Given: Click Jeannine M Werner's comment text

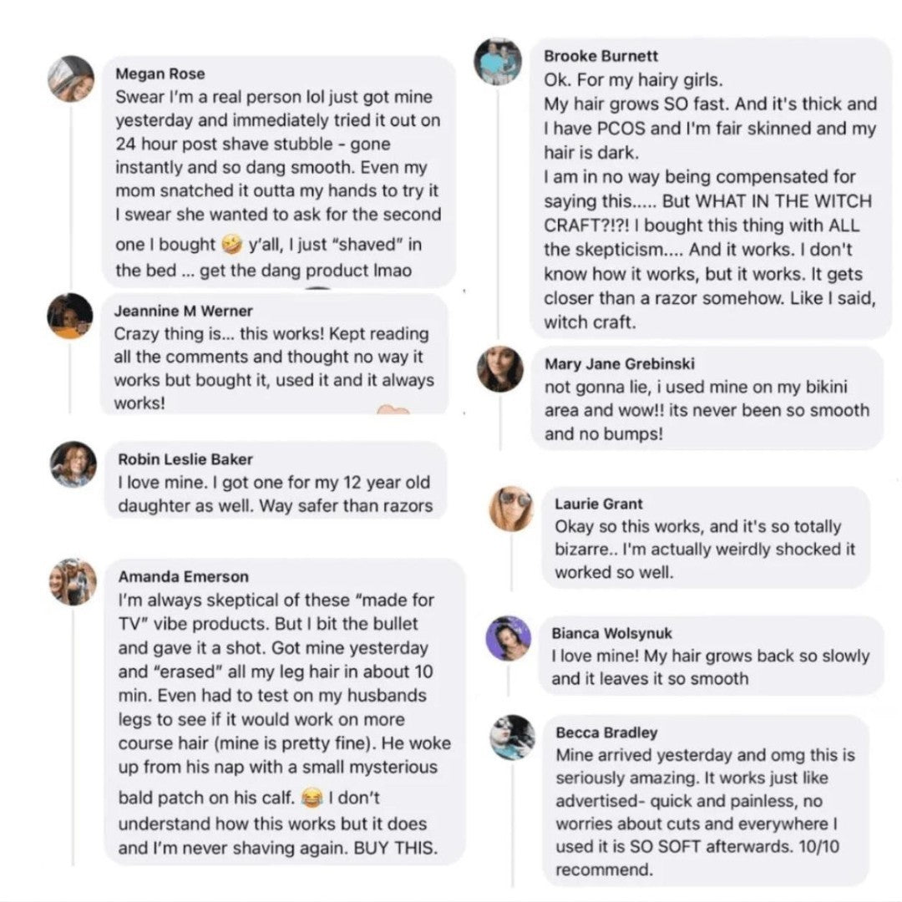Looking at the screenshot, I should pyautogui.click(x=274, y=368).
